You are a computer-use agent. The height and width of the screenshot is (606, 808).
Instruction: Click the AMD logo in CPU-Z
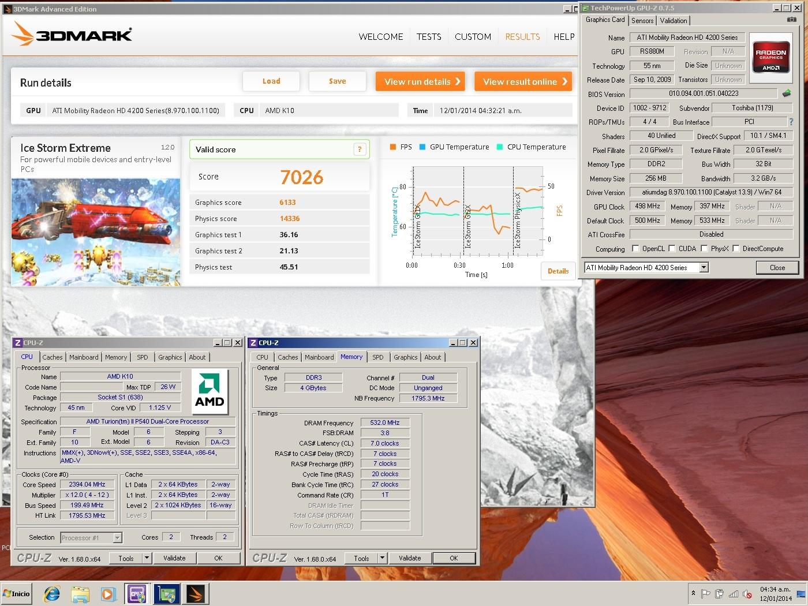(x=210, y=391)
